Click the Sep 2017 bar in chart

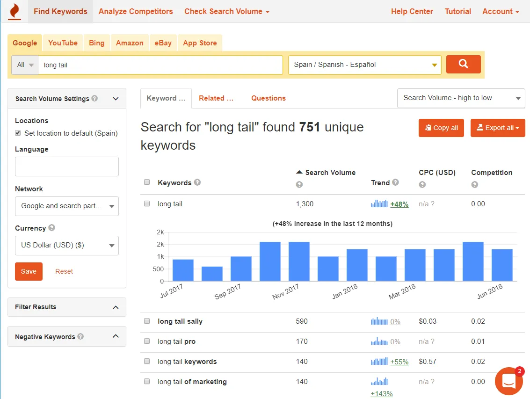[x=241, y=268]
